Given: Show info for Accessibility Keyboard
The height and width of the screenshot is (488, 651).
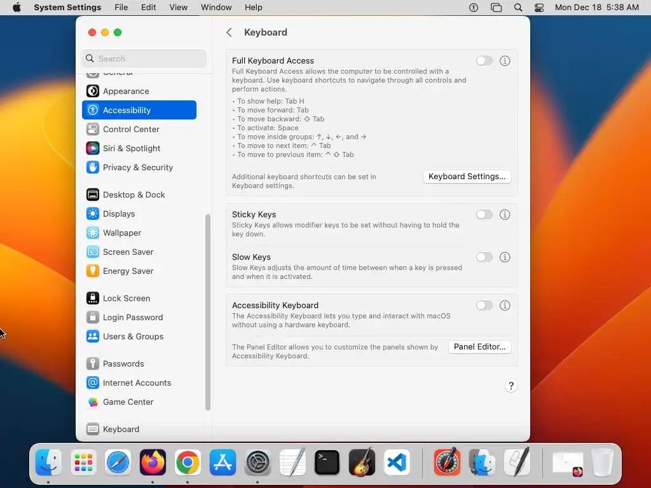Looking at the screenshot, I should point(505,306).
